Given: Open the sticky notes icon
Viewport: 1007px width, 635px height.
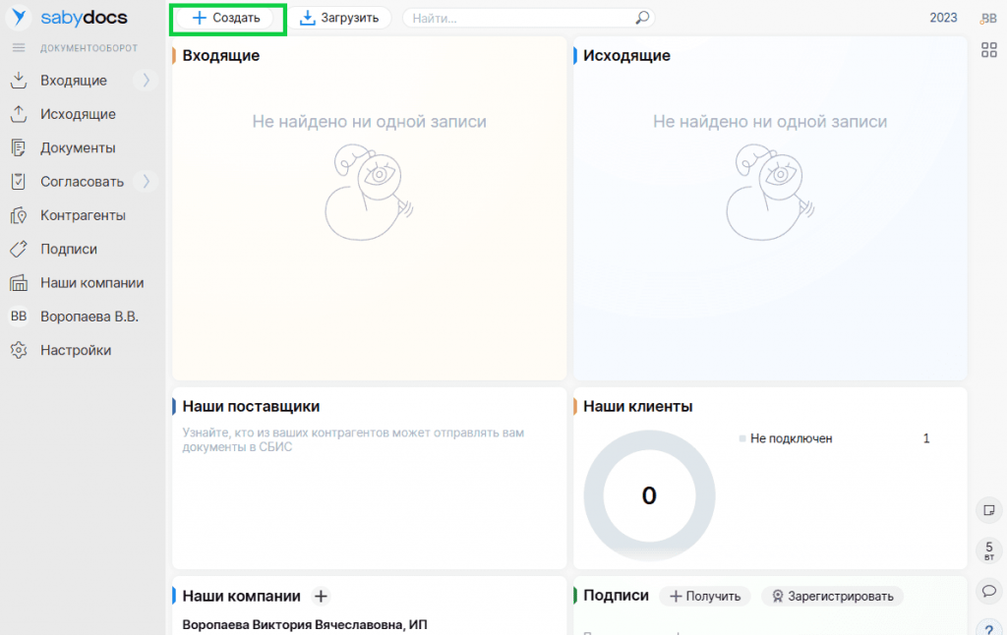Looking at the screenshot, I should [x=989, y=510].
